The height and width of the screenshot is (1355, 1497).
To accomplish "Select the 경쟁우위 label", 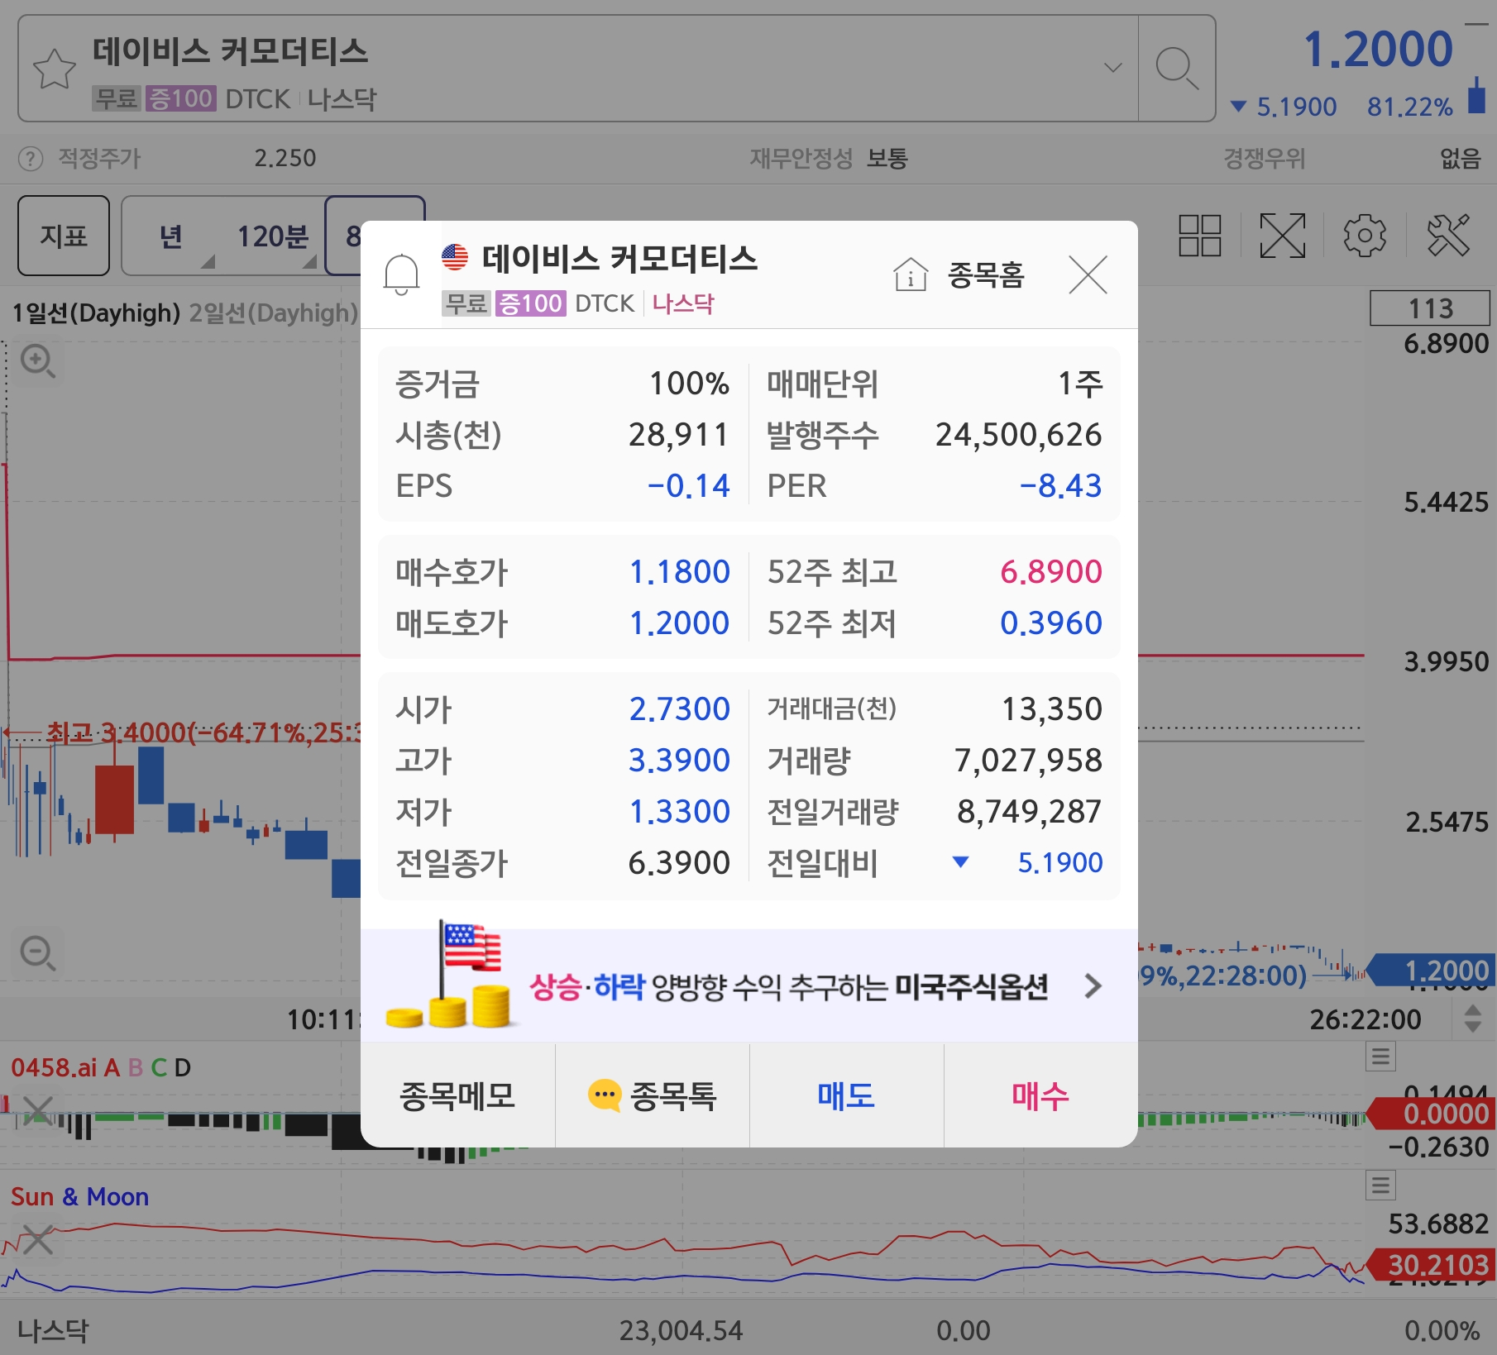I will pos(1264,158).
